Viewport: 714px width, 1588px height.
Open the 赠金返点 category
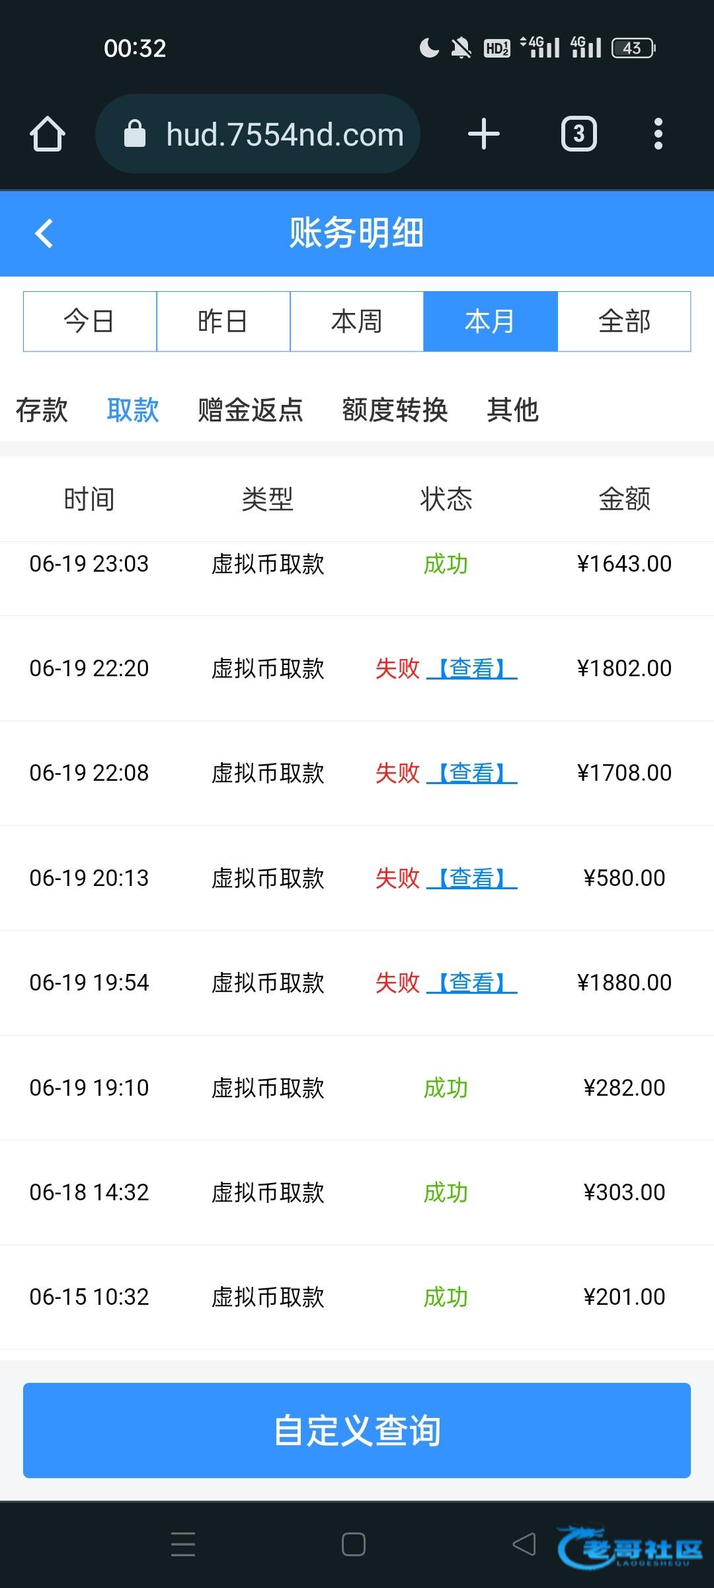[251, 410]
